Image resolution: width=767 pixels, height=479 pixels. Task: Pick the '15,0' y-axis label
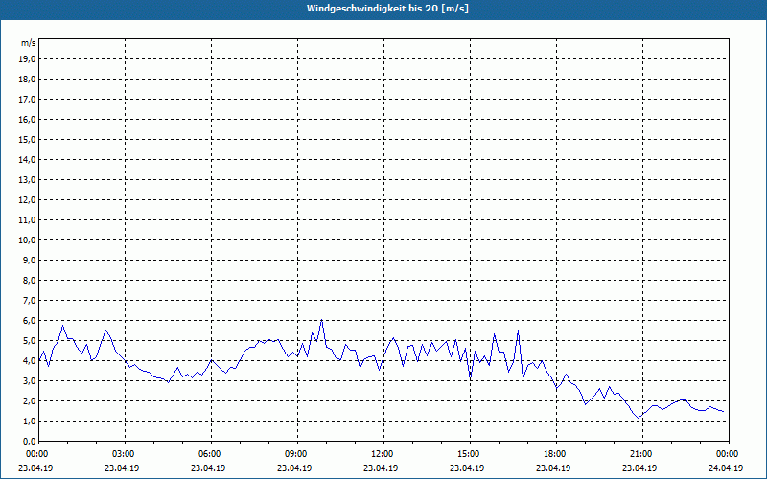tap(27, 139)
